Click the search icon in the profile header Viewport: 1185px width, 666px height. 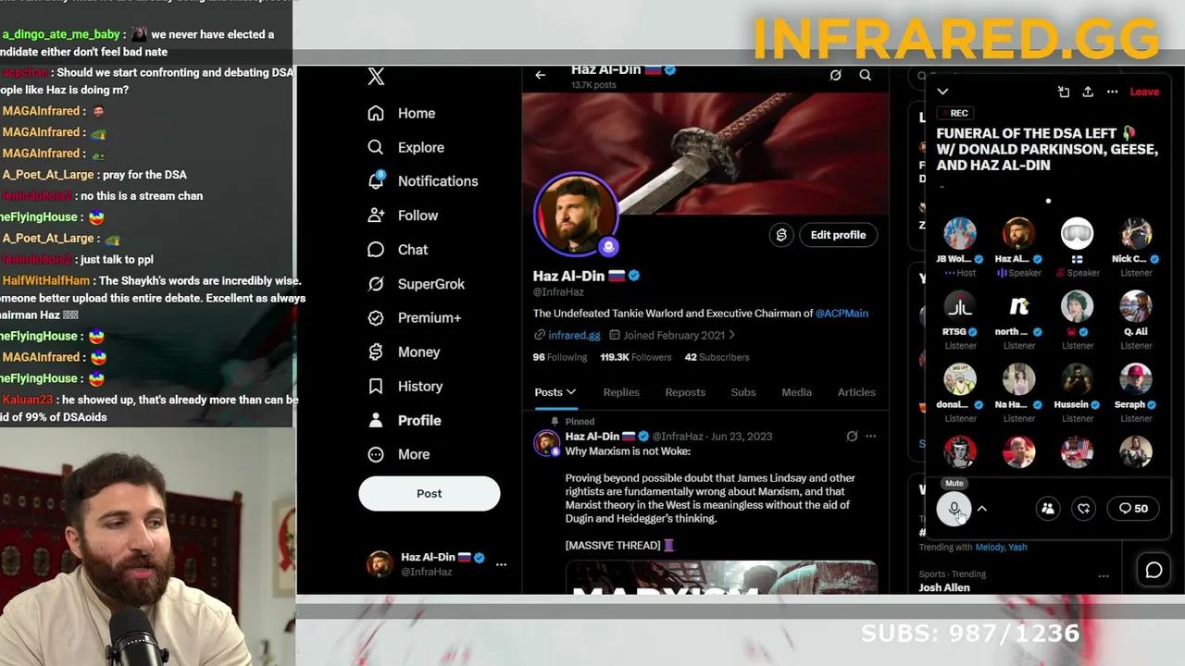(x=865, y=75)
